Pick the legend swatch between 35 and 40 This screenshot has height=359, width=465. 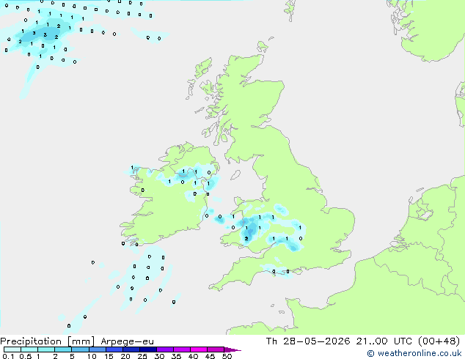pos(182,349)
